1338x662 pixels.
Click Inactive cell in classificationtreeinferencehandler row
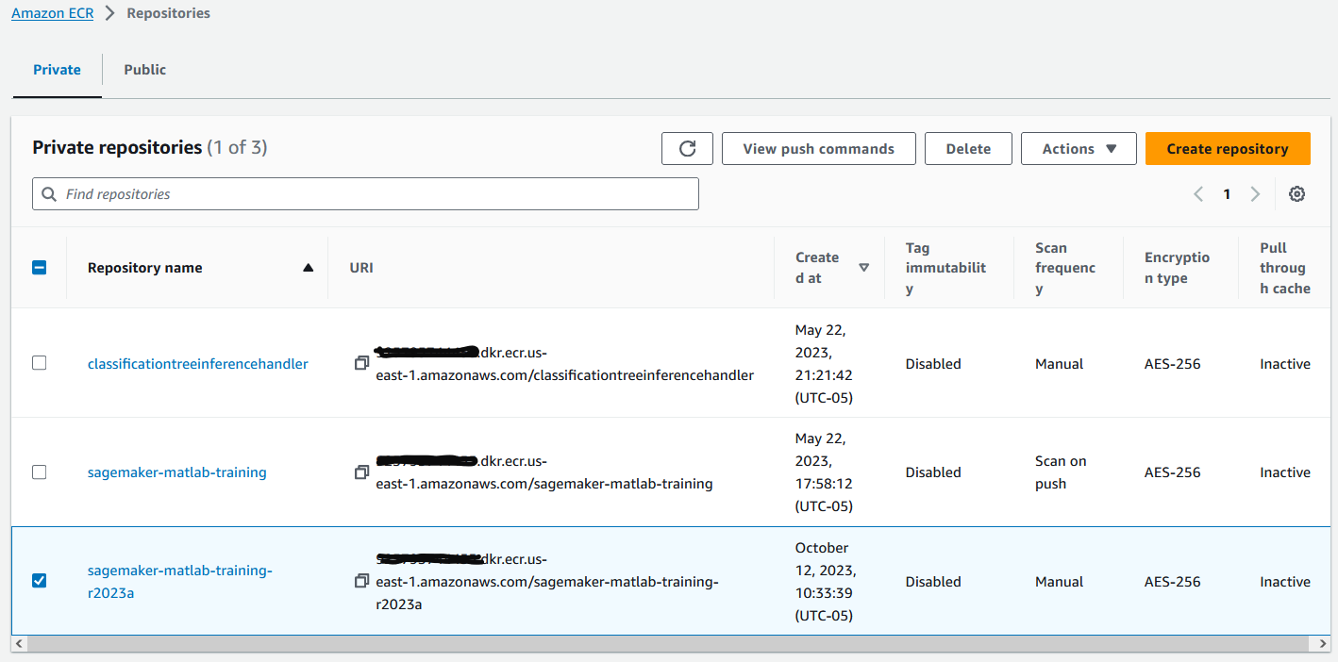1285,363
